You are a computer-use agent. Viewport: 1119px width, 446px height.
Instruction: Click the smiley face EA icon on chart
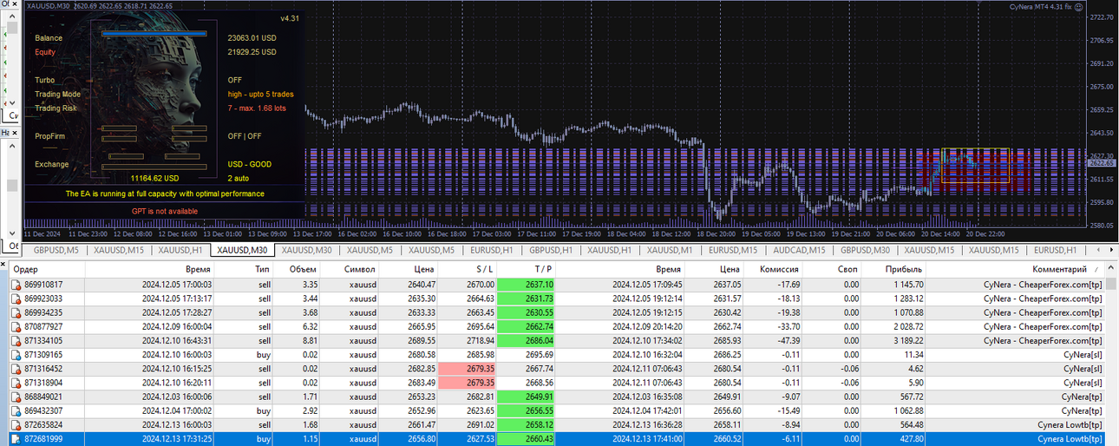click(x=1079, y=6)
